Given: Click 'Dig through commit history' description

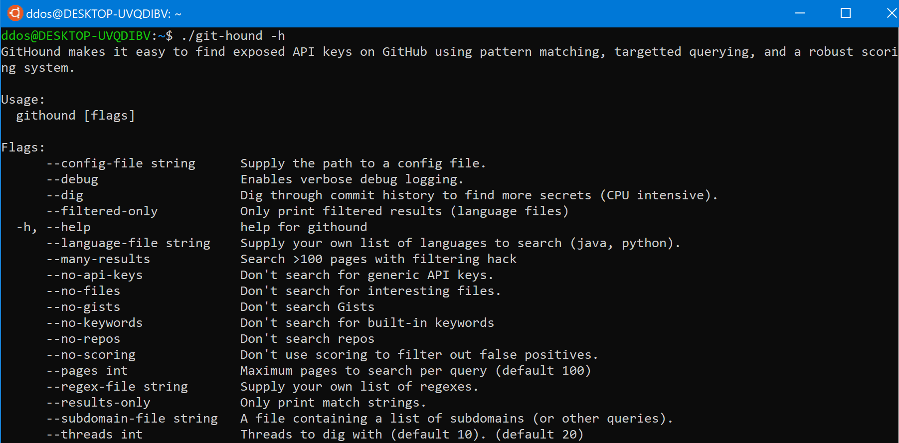Looking at the screenshot, I should point(479,195).
